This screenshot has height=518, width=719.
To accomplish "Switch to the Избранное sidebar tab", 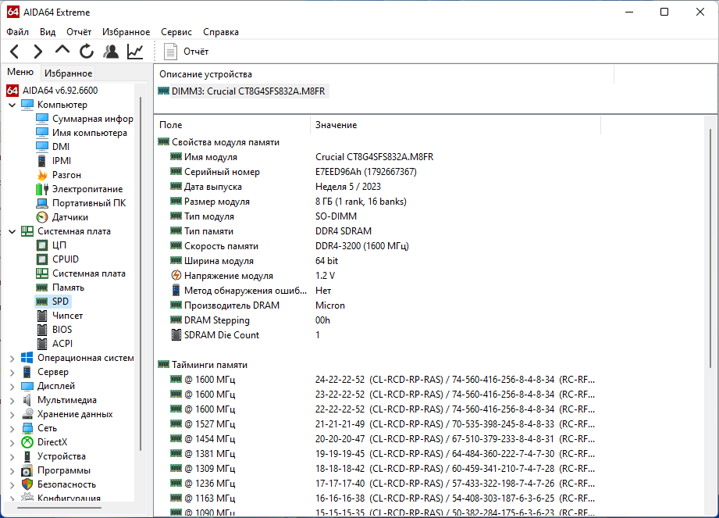I will [69, 73].
